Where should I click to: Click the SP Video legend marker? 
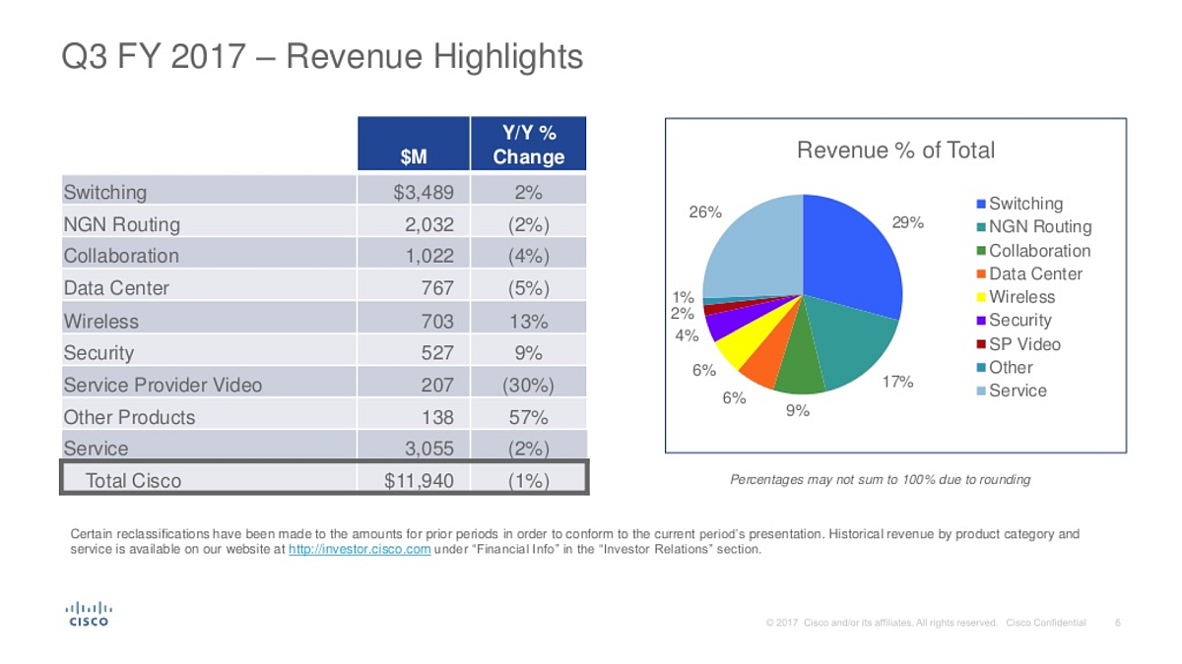981,344
